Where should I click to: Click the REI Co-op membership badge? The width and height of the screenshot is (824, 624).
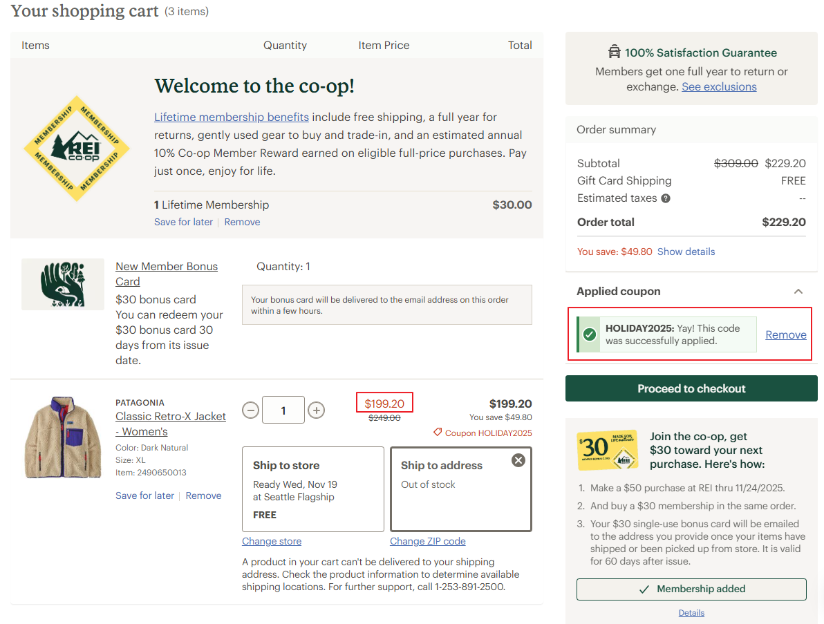[76, 149]
